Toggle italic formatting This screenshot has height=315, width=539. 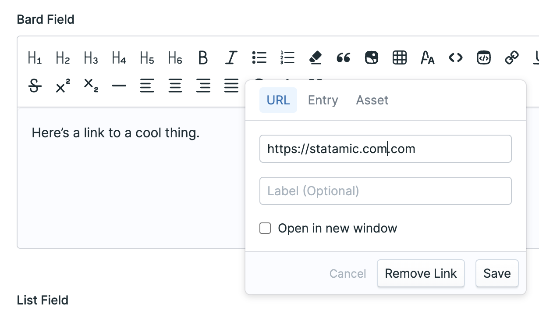231,57
